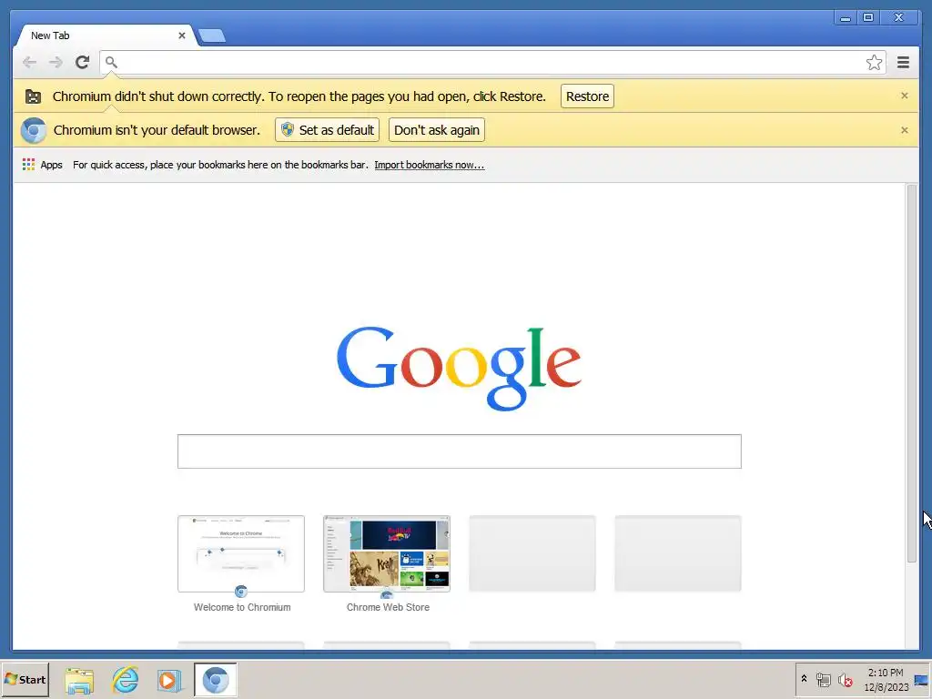
Task: Open Windows Media Player from the taskbar
Action: (x=169, y=680)
